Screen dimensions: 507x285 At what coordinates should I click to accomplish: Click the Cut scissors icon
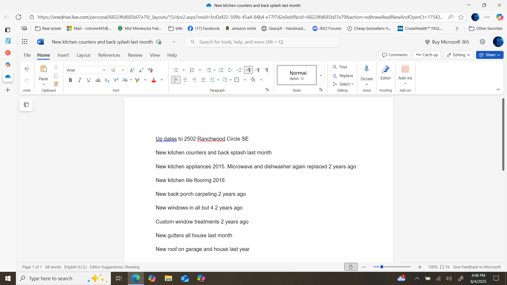pos(56,67)
